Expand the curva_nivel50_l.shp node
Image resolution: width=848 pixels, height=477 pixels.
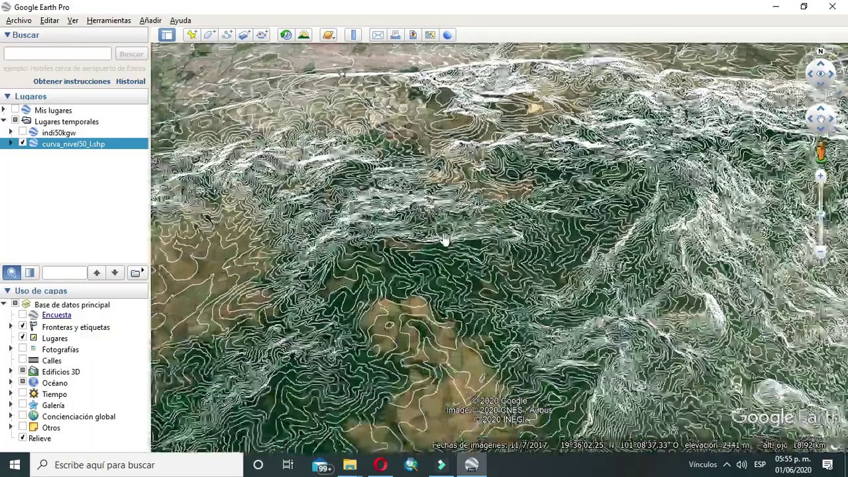[11, 143]
